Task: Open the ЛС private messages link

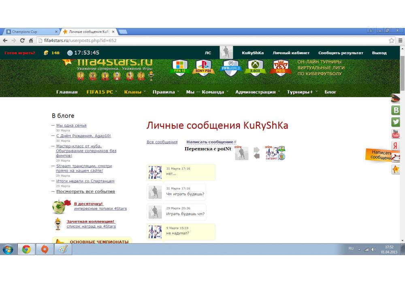Action: 208,53
